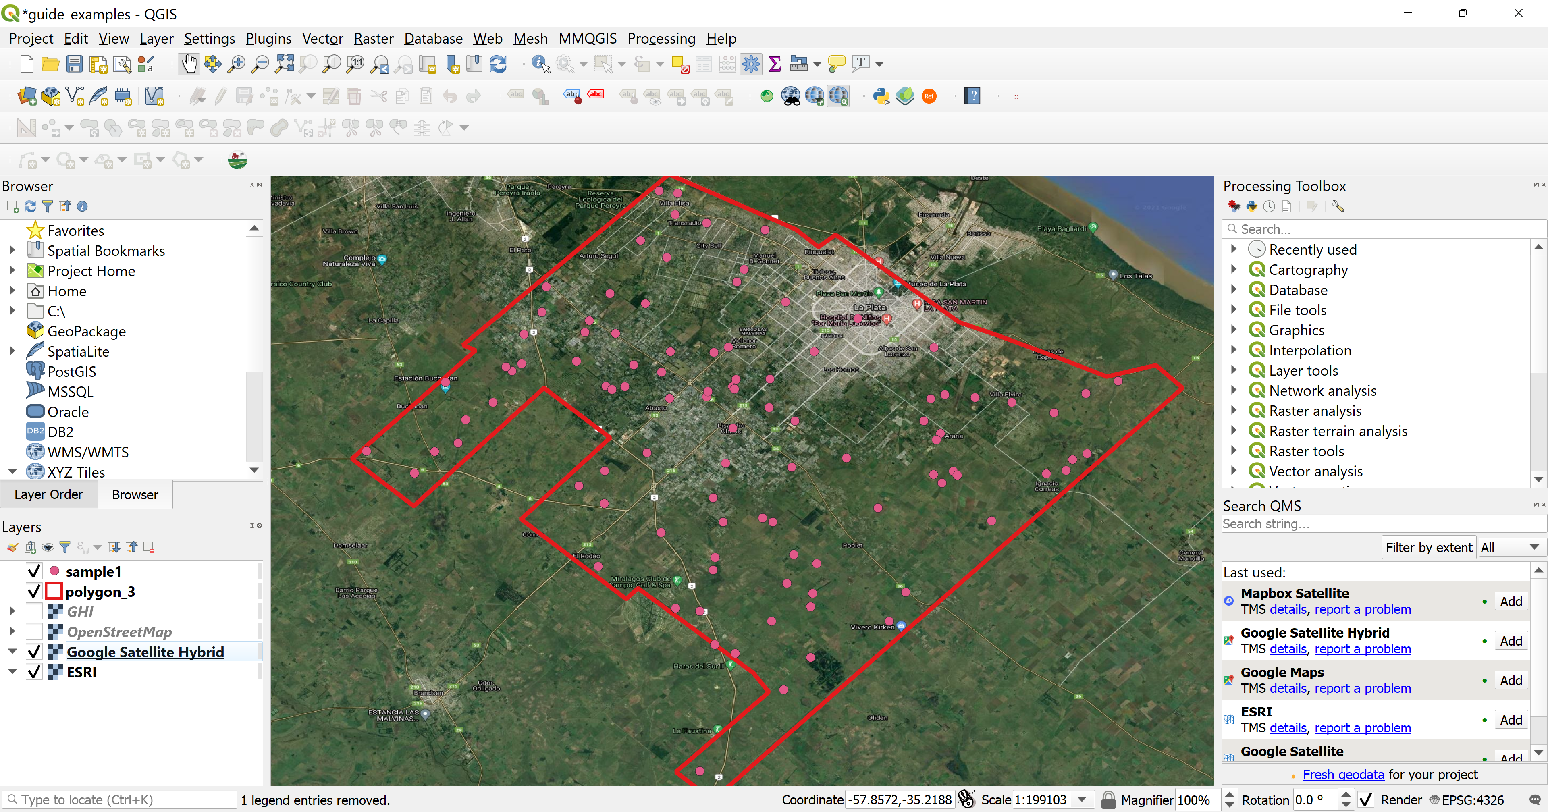Viewport: 1548px width, 812px height.
Task: Toggle the Render checkbox in the status bar
Action: (x=1365, y=800)
